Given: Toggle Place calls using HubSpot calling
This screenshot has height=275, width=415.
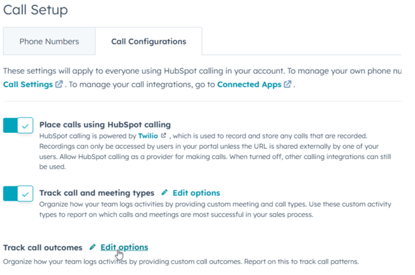Looking at the screenshot, I should click(x=18, y=125).
